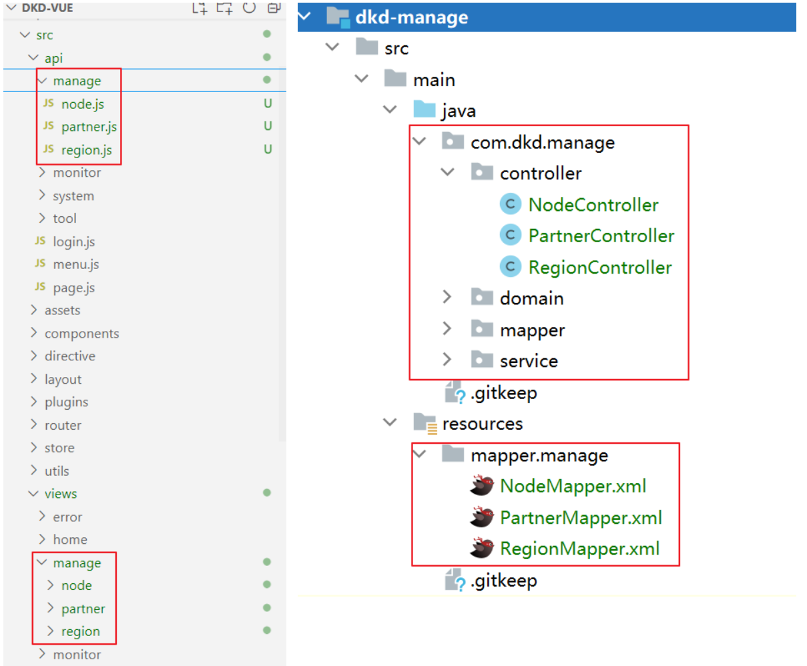The image size is (807, 666).
Task: Click the resources folder icon
Action: pos(425,423)
